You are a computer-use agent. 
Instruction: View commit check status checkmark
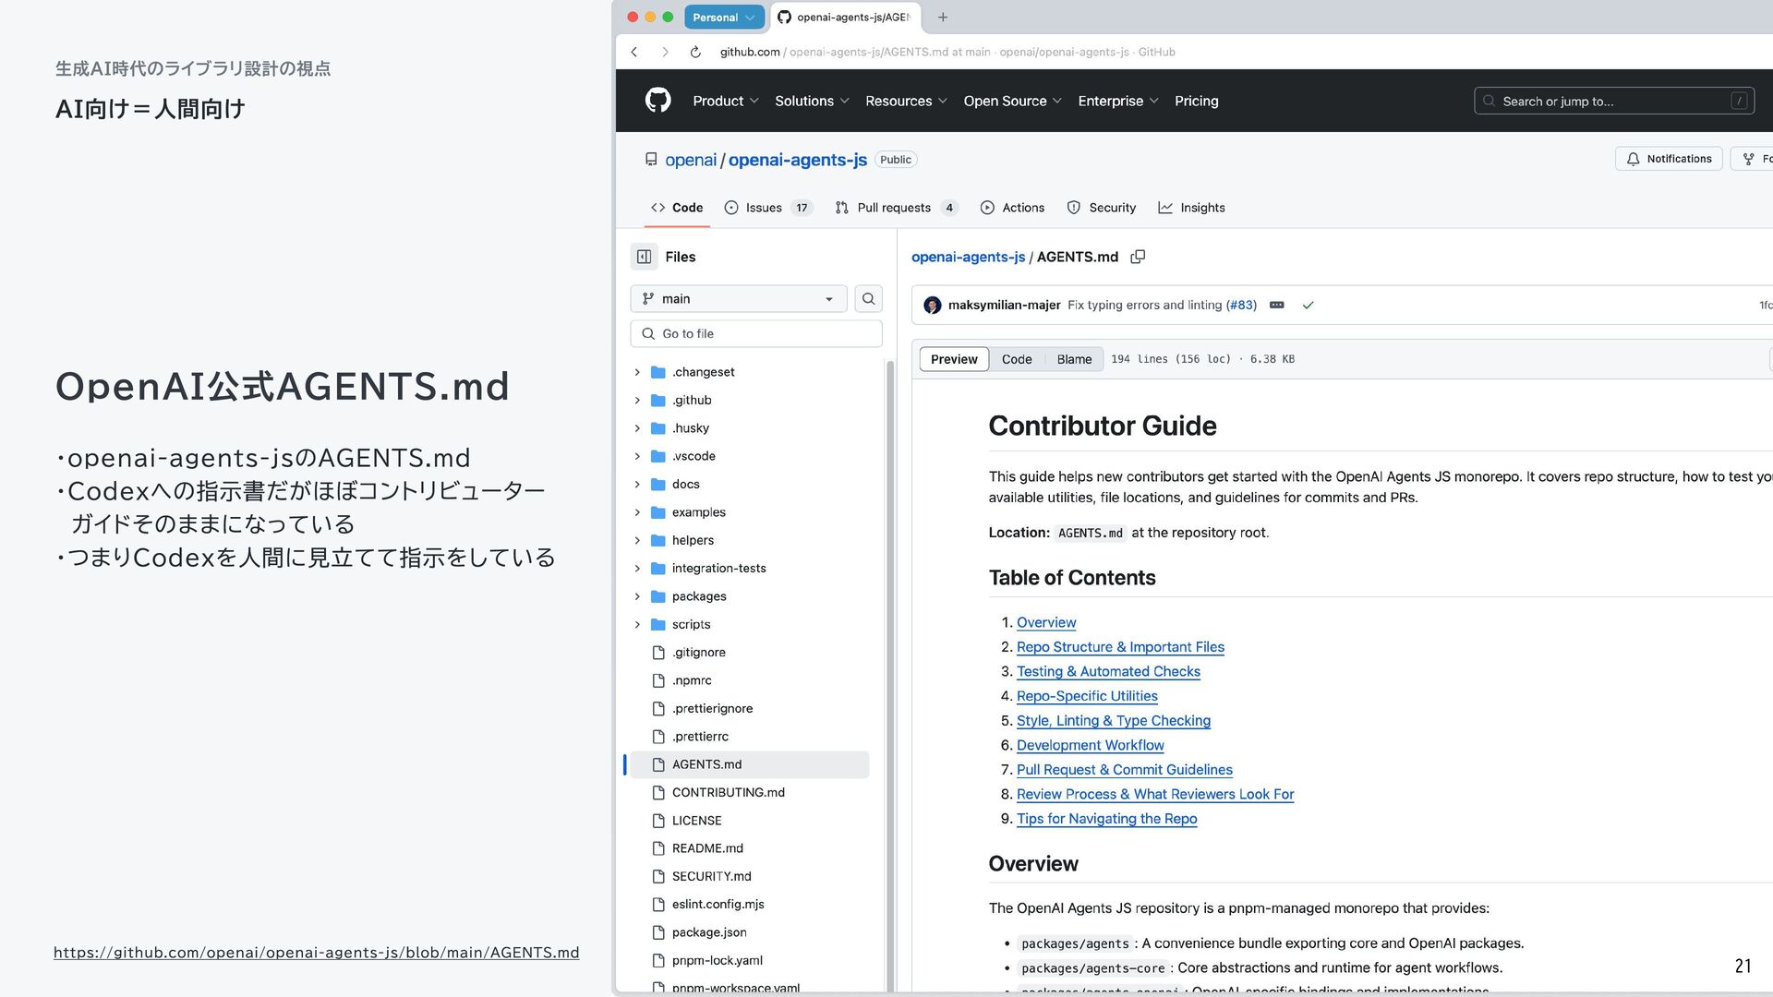click(1308, 305)
